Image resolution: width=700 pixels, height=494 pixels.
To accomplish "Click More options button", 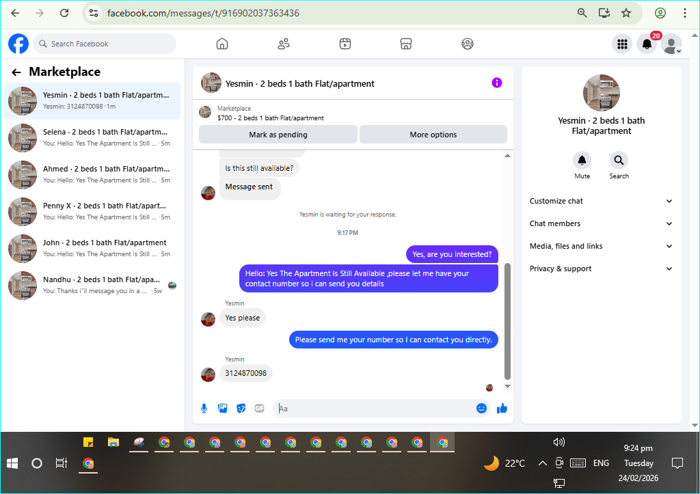I will click(x=433, y=135).
